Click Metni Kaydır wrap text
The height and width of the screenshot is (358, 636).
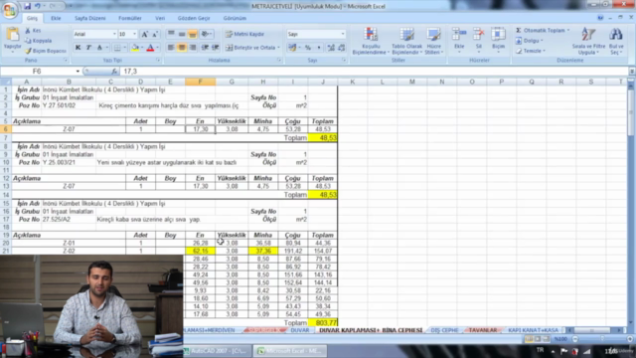pos(244,34)
